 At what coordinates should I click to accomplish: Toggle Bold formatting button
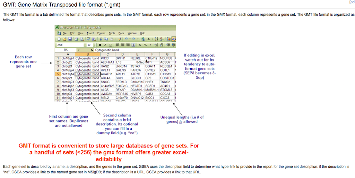(x=100, y=45)
